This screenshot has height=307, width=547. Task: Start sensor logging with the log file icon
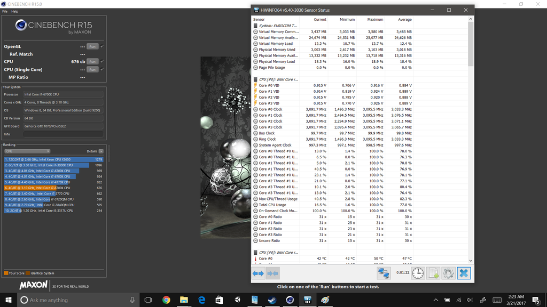point(433,273)
